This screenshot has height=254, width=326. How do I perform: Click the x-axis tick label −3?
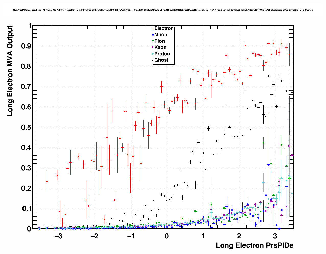click(59, 236)
